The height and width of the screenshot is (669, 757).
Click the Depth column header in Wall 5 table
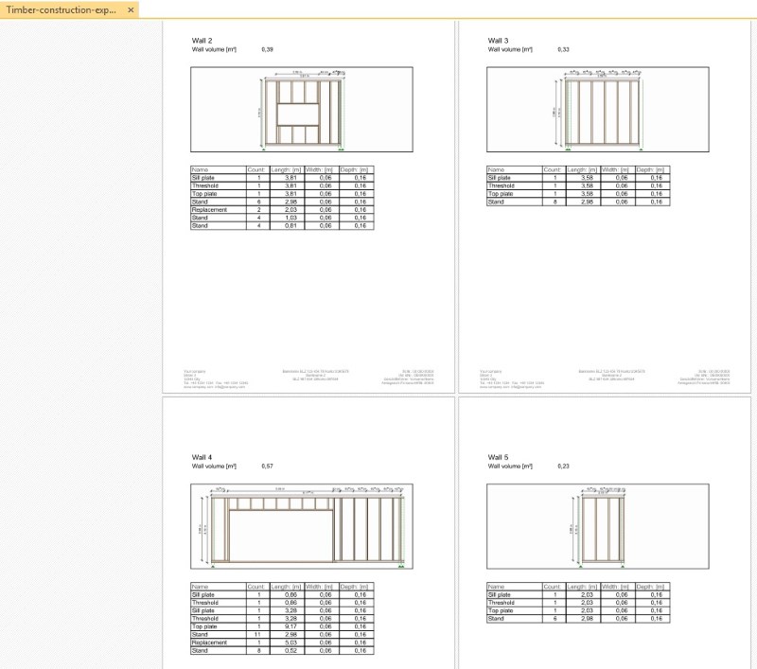[653, 587]
